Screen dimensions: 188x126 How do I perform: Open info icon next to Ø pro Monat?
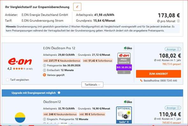point(178,21)
